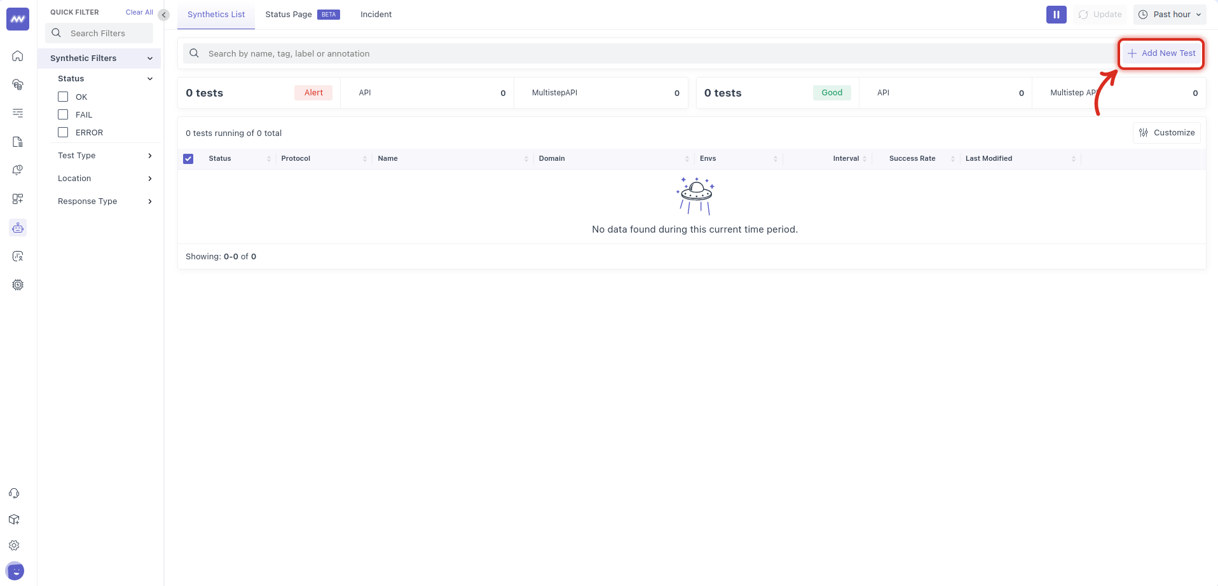Open the Past hour time range dropdown

[x=1170, y=15]
